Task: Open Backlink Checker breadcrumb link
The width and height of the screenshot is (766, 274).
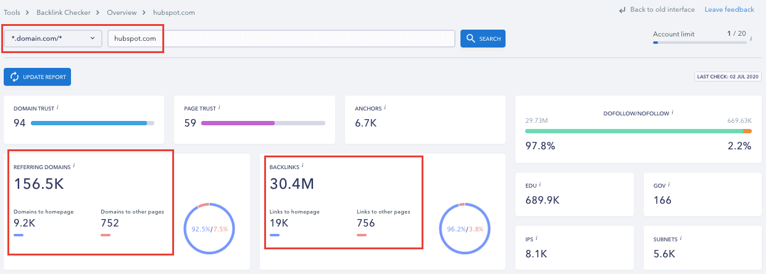Action: point(62,12)
